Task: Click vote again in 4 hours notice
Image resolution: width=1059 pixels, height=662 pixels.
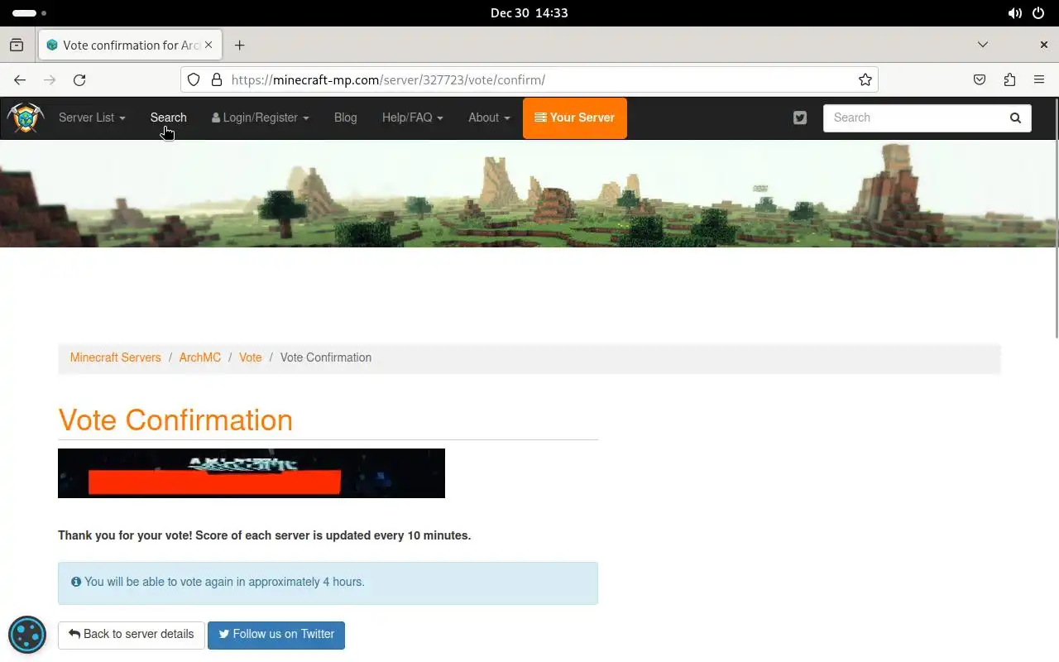Action: click(328, 583)
